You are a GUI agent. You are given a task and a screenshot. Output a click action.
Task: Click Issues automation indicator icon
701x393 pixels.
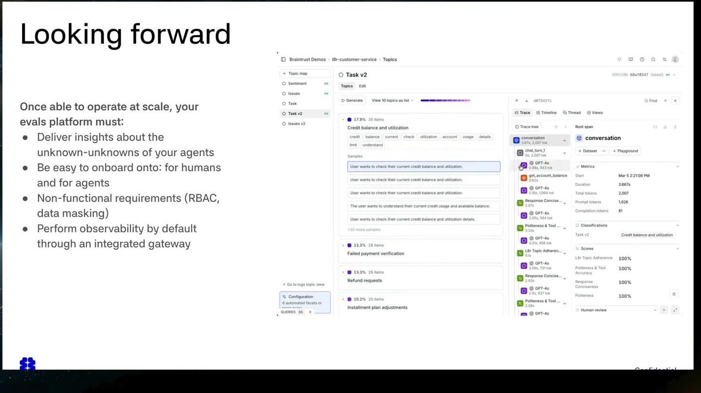pos(326,94)
